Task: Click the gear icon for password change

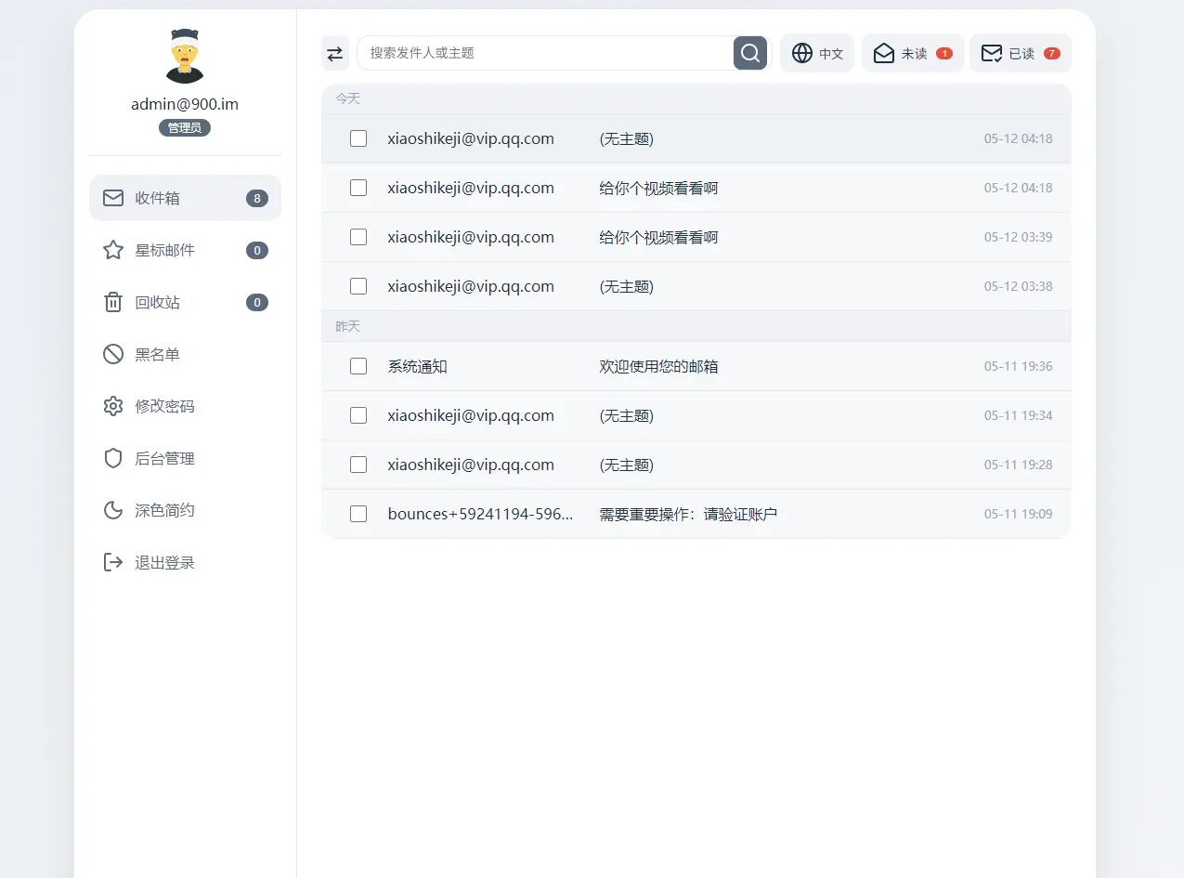Action: click(113, 406)
